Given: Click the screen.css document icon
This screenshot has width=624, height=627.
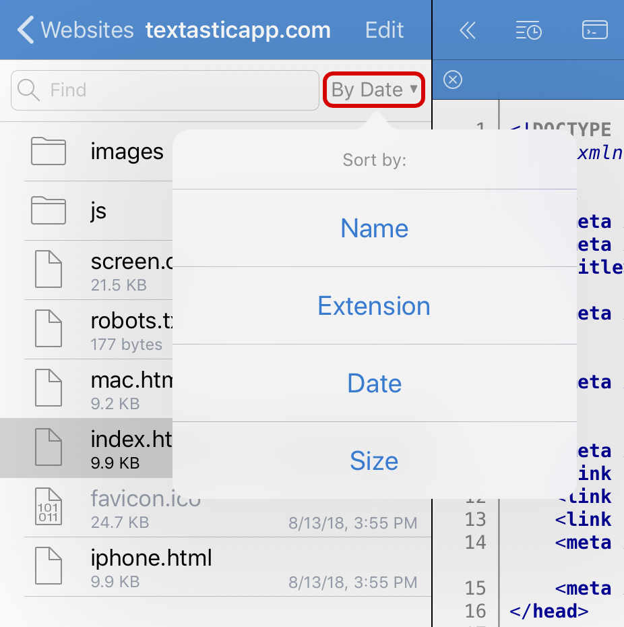Looking at the screenshot, I should (49, 270).
